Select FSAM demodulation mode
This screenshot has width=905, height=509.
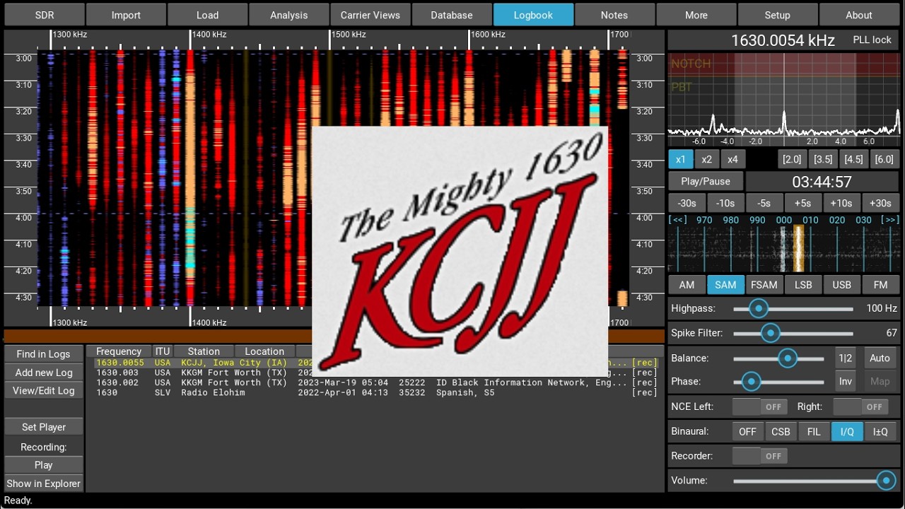pyautogui.click(x=764, y=285)
